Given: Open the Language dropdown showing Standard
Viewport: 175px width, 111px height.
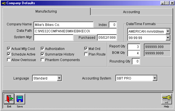Looking at the screenshot, I should coord(59,78).
